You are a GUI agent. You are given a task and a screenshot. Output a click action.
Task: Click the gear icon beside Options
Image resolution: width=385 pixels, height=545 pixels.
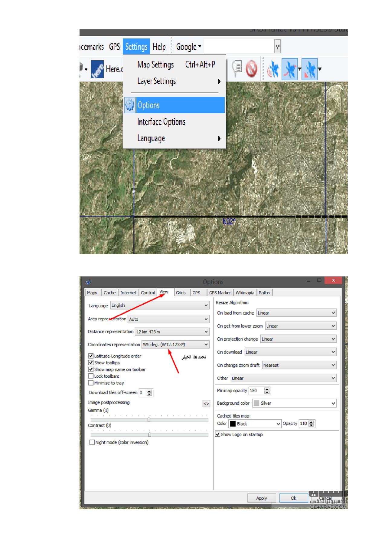point(130,105)
